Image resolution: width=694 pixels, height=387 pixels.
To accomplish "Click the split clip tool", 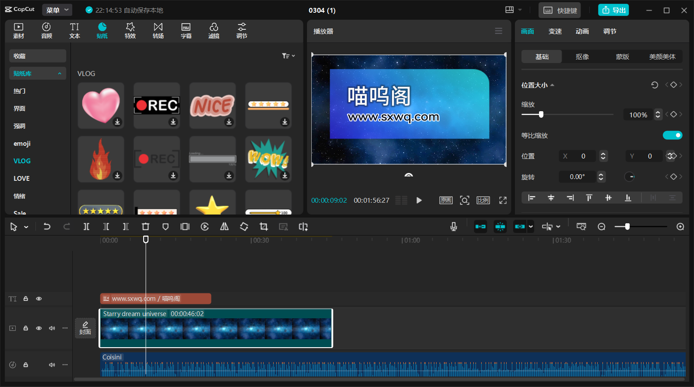I will click(x=86, y=226).
